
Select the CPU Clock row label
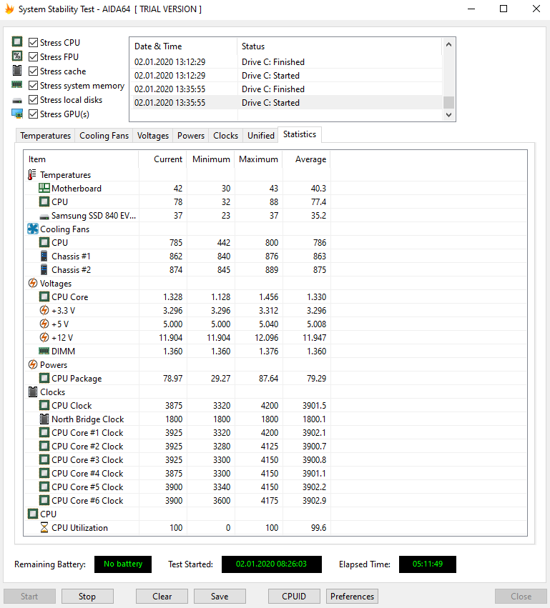pos(72,406)
